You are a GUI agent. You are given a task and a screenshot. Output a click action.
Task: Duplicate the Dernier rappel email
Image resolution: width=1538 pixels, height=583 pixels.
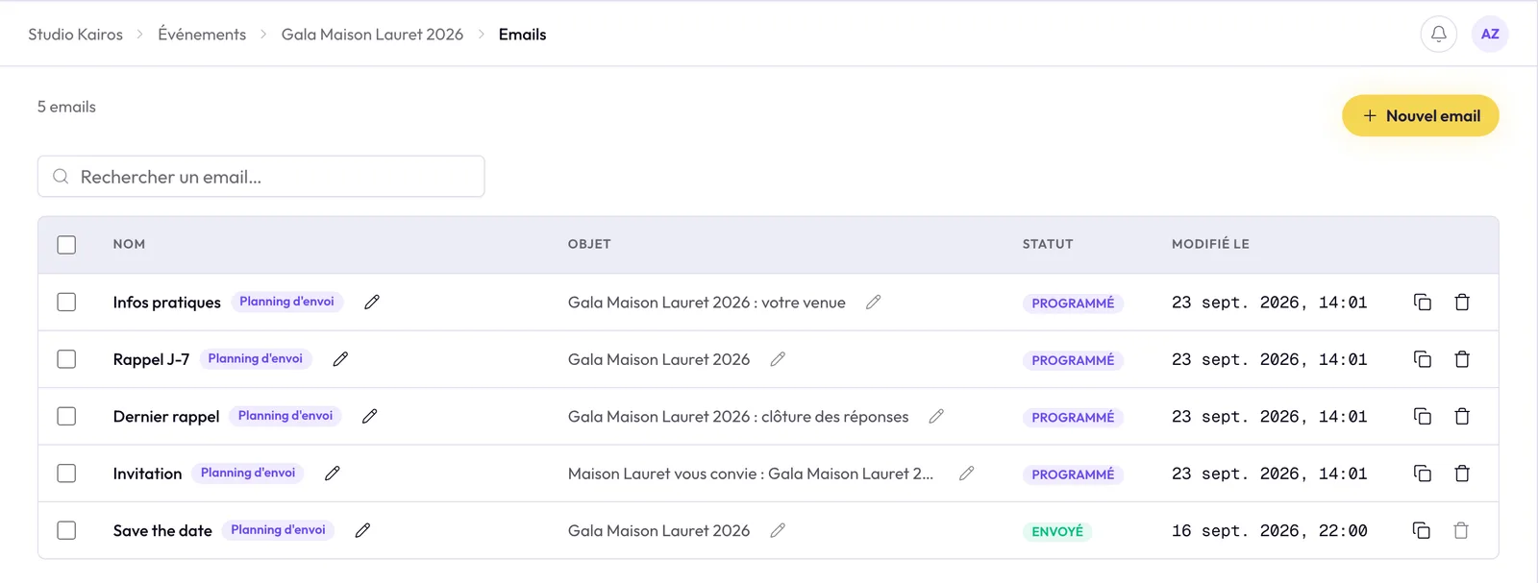1423,417
